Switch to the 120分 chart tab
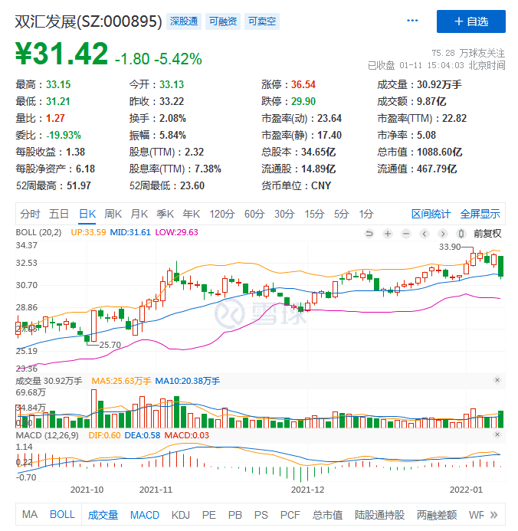Viewport: 518px width, 531px height. [x=222, y=214]
